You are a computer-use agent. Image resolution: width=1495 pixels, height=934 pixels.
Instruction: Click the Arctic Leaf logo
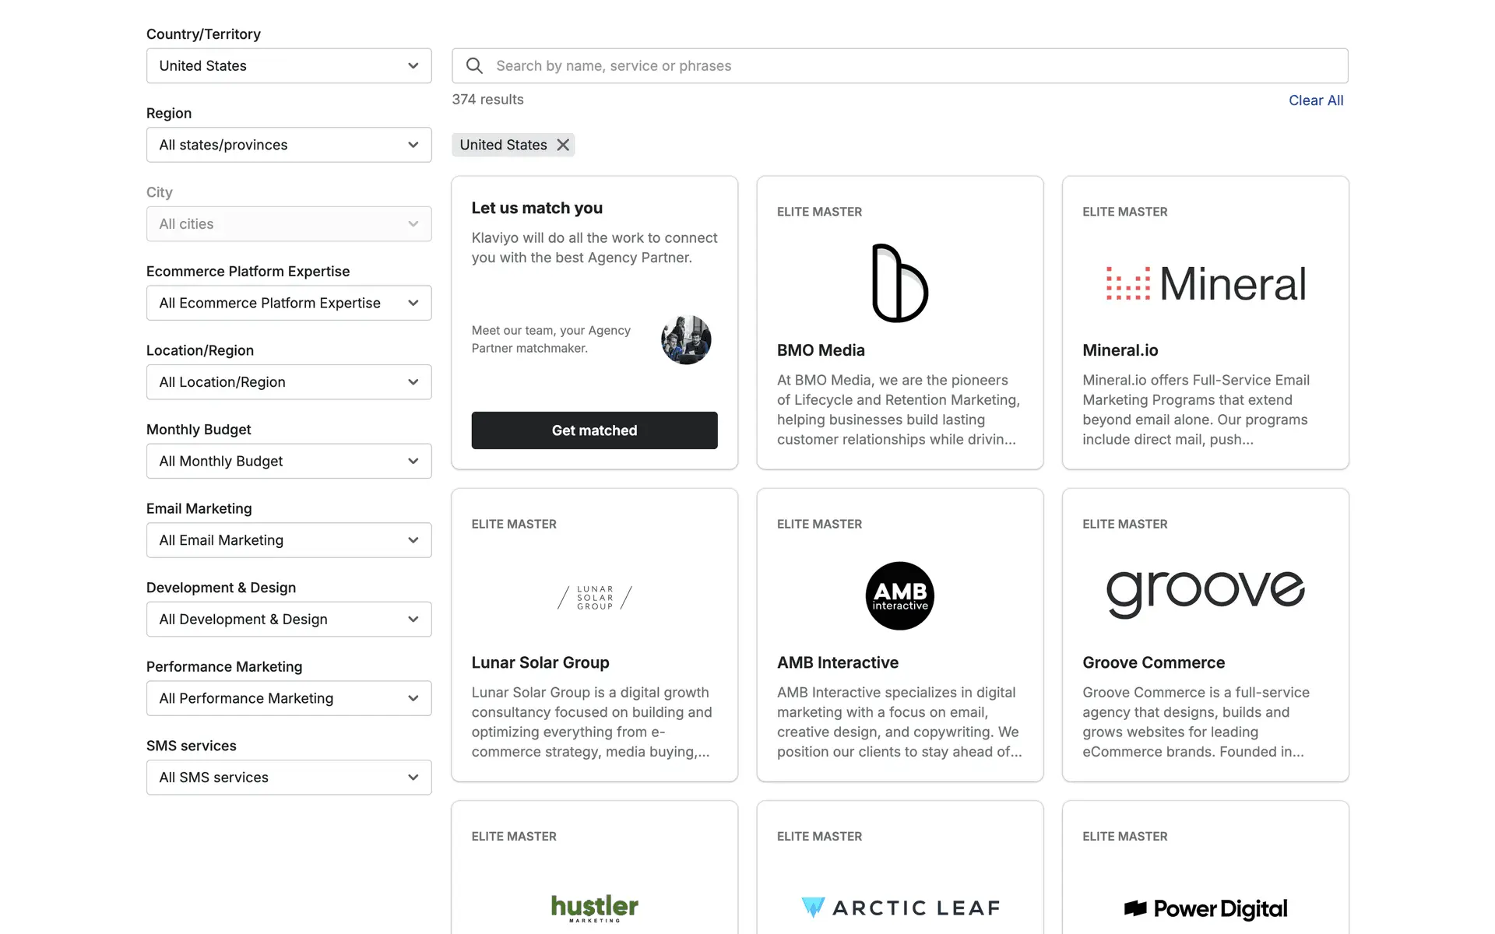pyautogui.click(x=899, y=908)
